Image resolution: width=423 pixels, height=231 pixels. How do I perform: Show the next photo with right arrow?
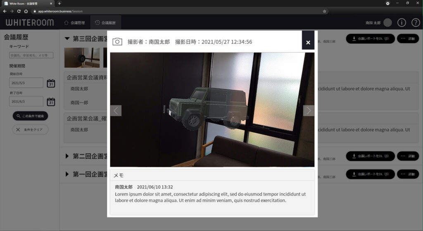coord(309,111)
